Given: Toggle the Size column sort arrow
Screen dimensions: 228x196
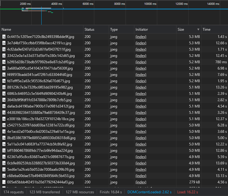Looking at the screenshot, I should (198, 30).
